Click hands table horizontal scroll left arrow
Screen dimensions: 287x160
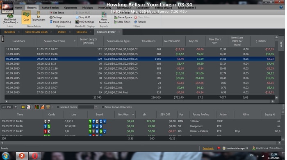pos(2,143)
